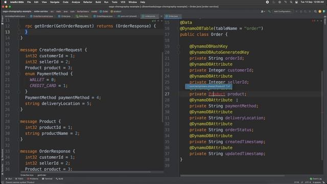
Task: Open the hidden tabs dropdown arrow in left editor
Action: pyautogui.click(x=161, y=16)
